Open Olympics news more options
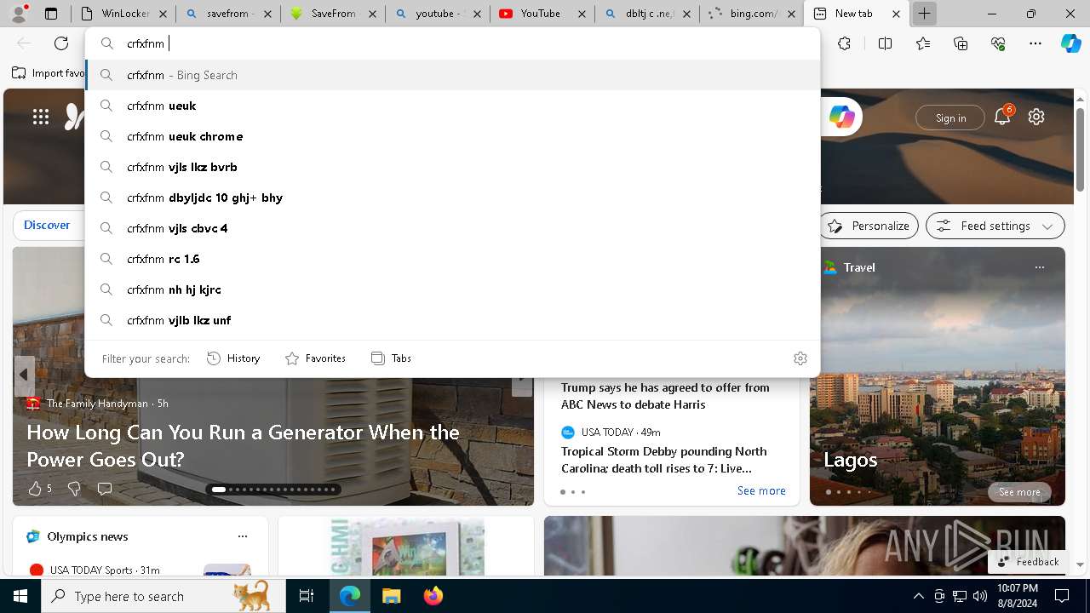 coord(243,536)
